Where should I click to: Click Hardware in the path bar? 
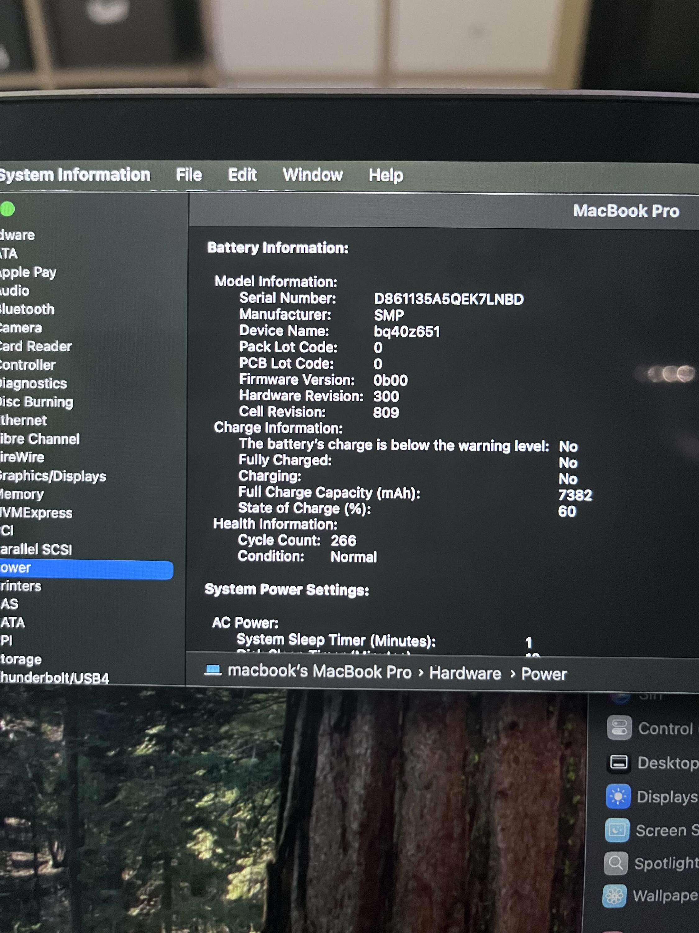click(x=465, y=673)
